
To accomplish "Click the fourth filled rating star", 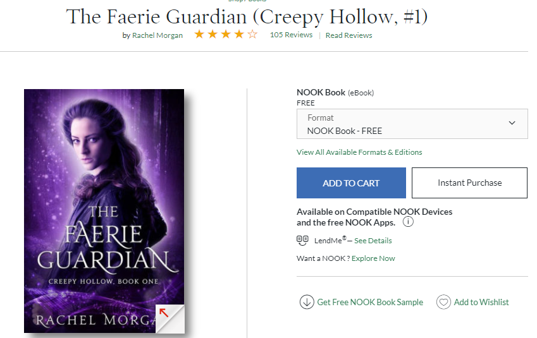I will pyautogui.click(x=239, y=34).
